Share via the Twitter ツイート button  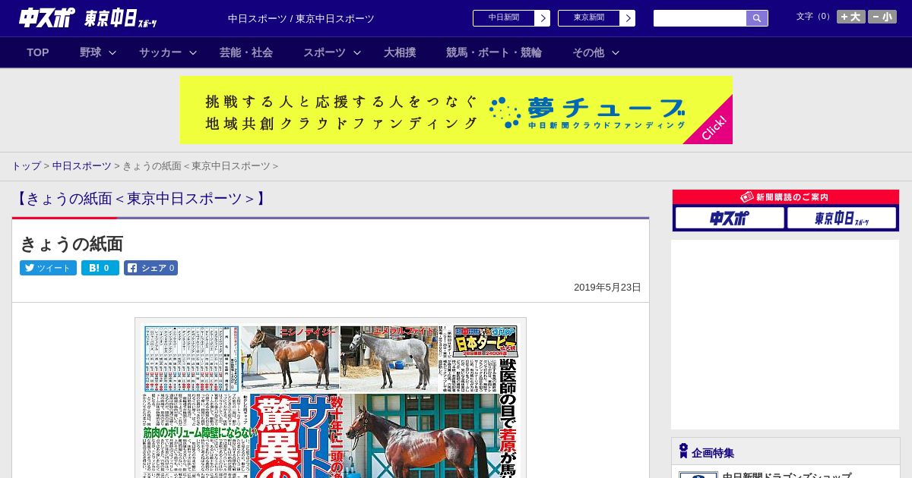(48, 268)
